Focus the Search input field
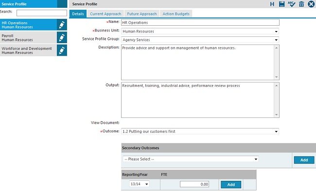The image size is (316, 192). [x=42, y=13]
